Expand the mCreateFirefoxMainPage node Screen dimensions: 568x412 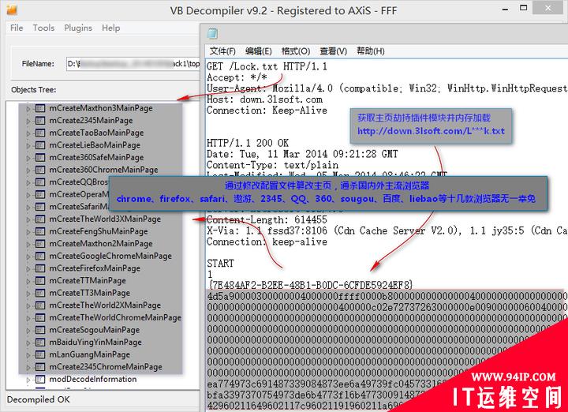(x=28, y=268)
